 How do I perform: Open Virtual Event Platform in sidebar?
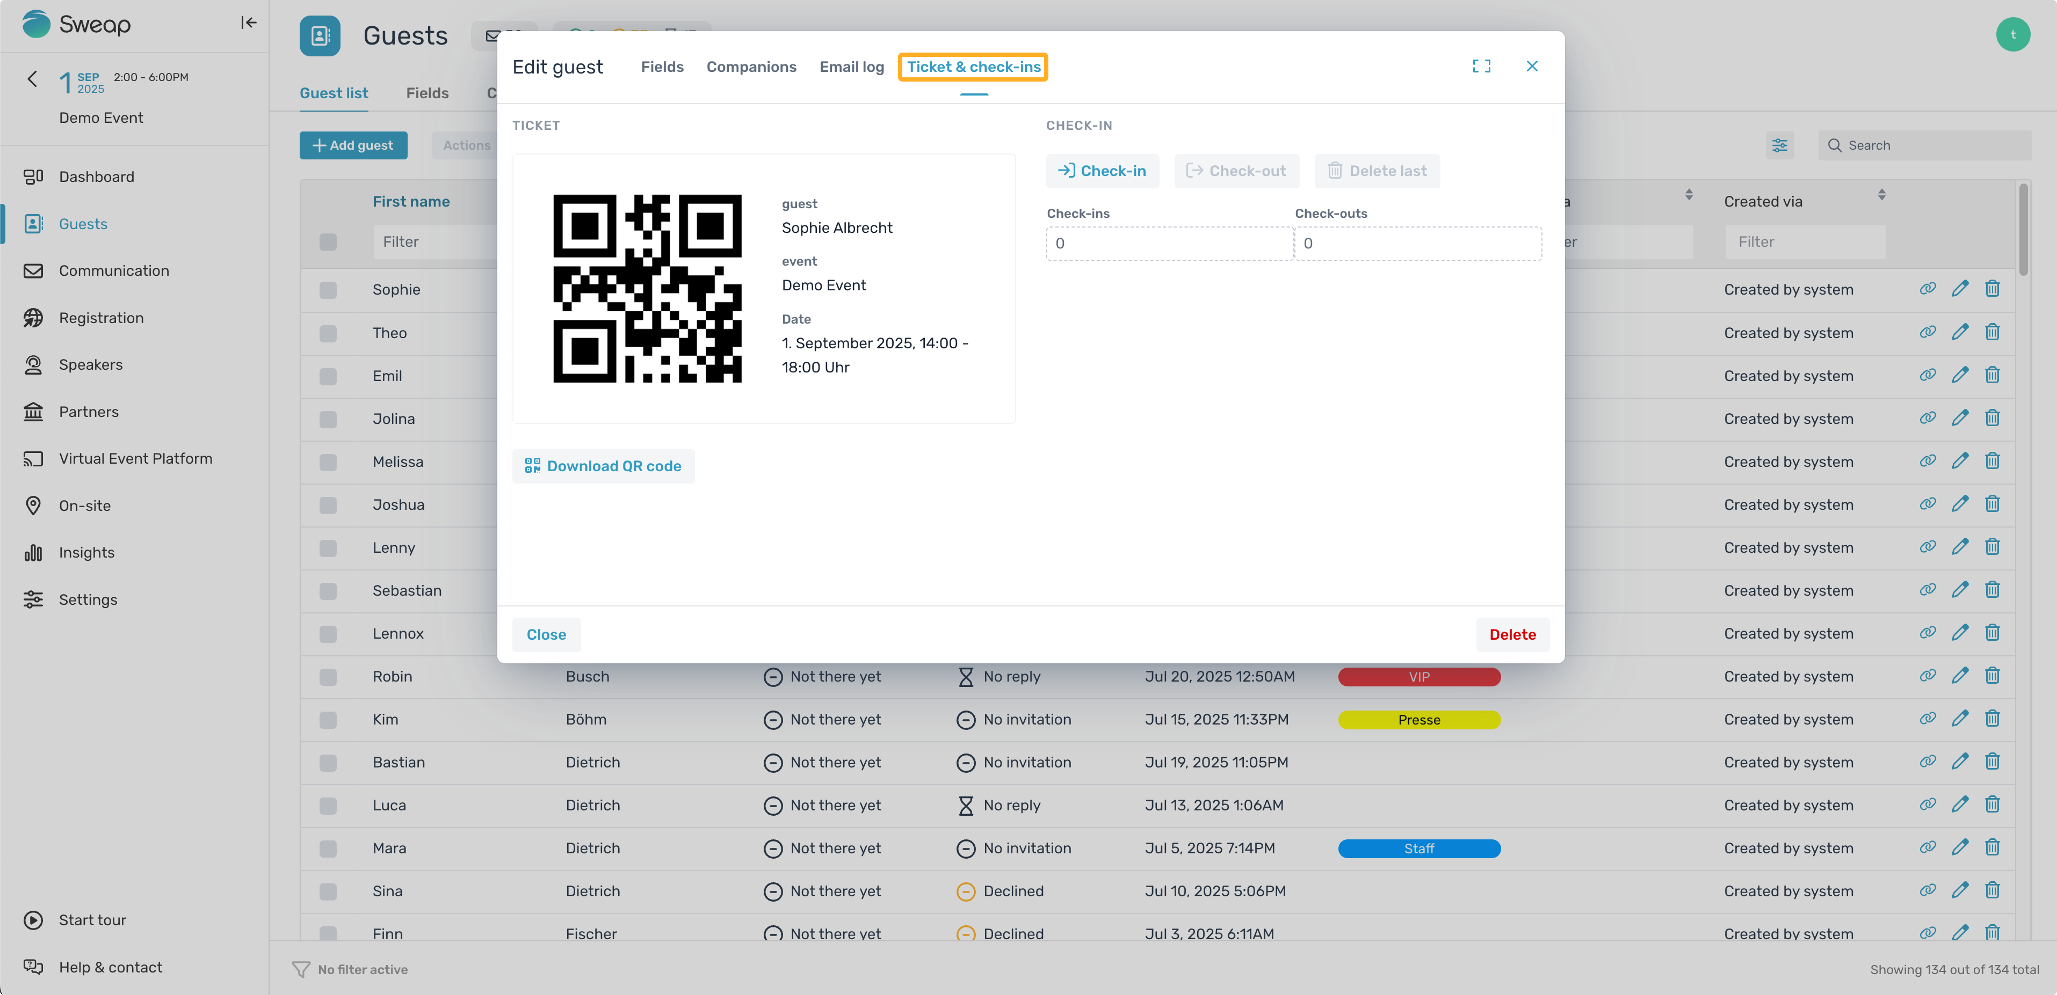pos(135,458)
